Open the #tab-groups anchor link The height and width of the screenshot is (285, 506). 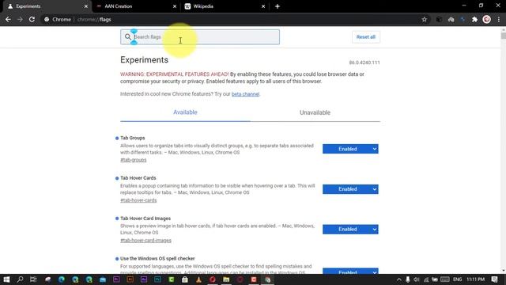point(134,160)
